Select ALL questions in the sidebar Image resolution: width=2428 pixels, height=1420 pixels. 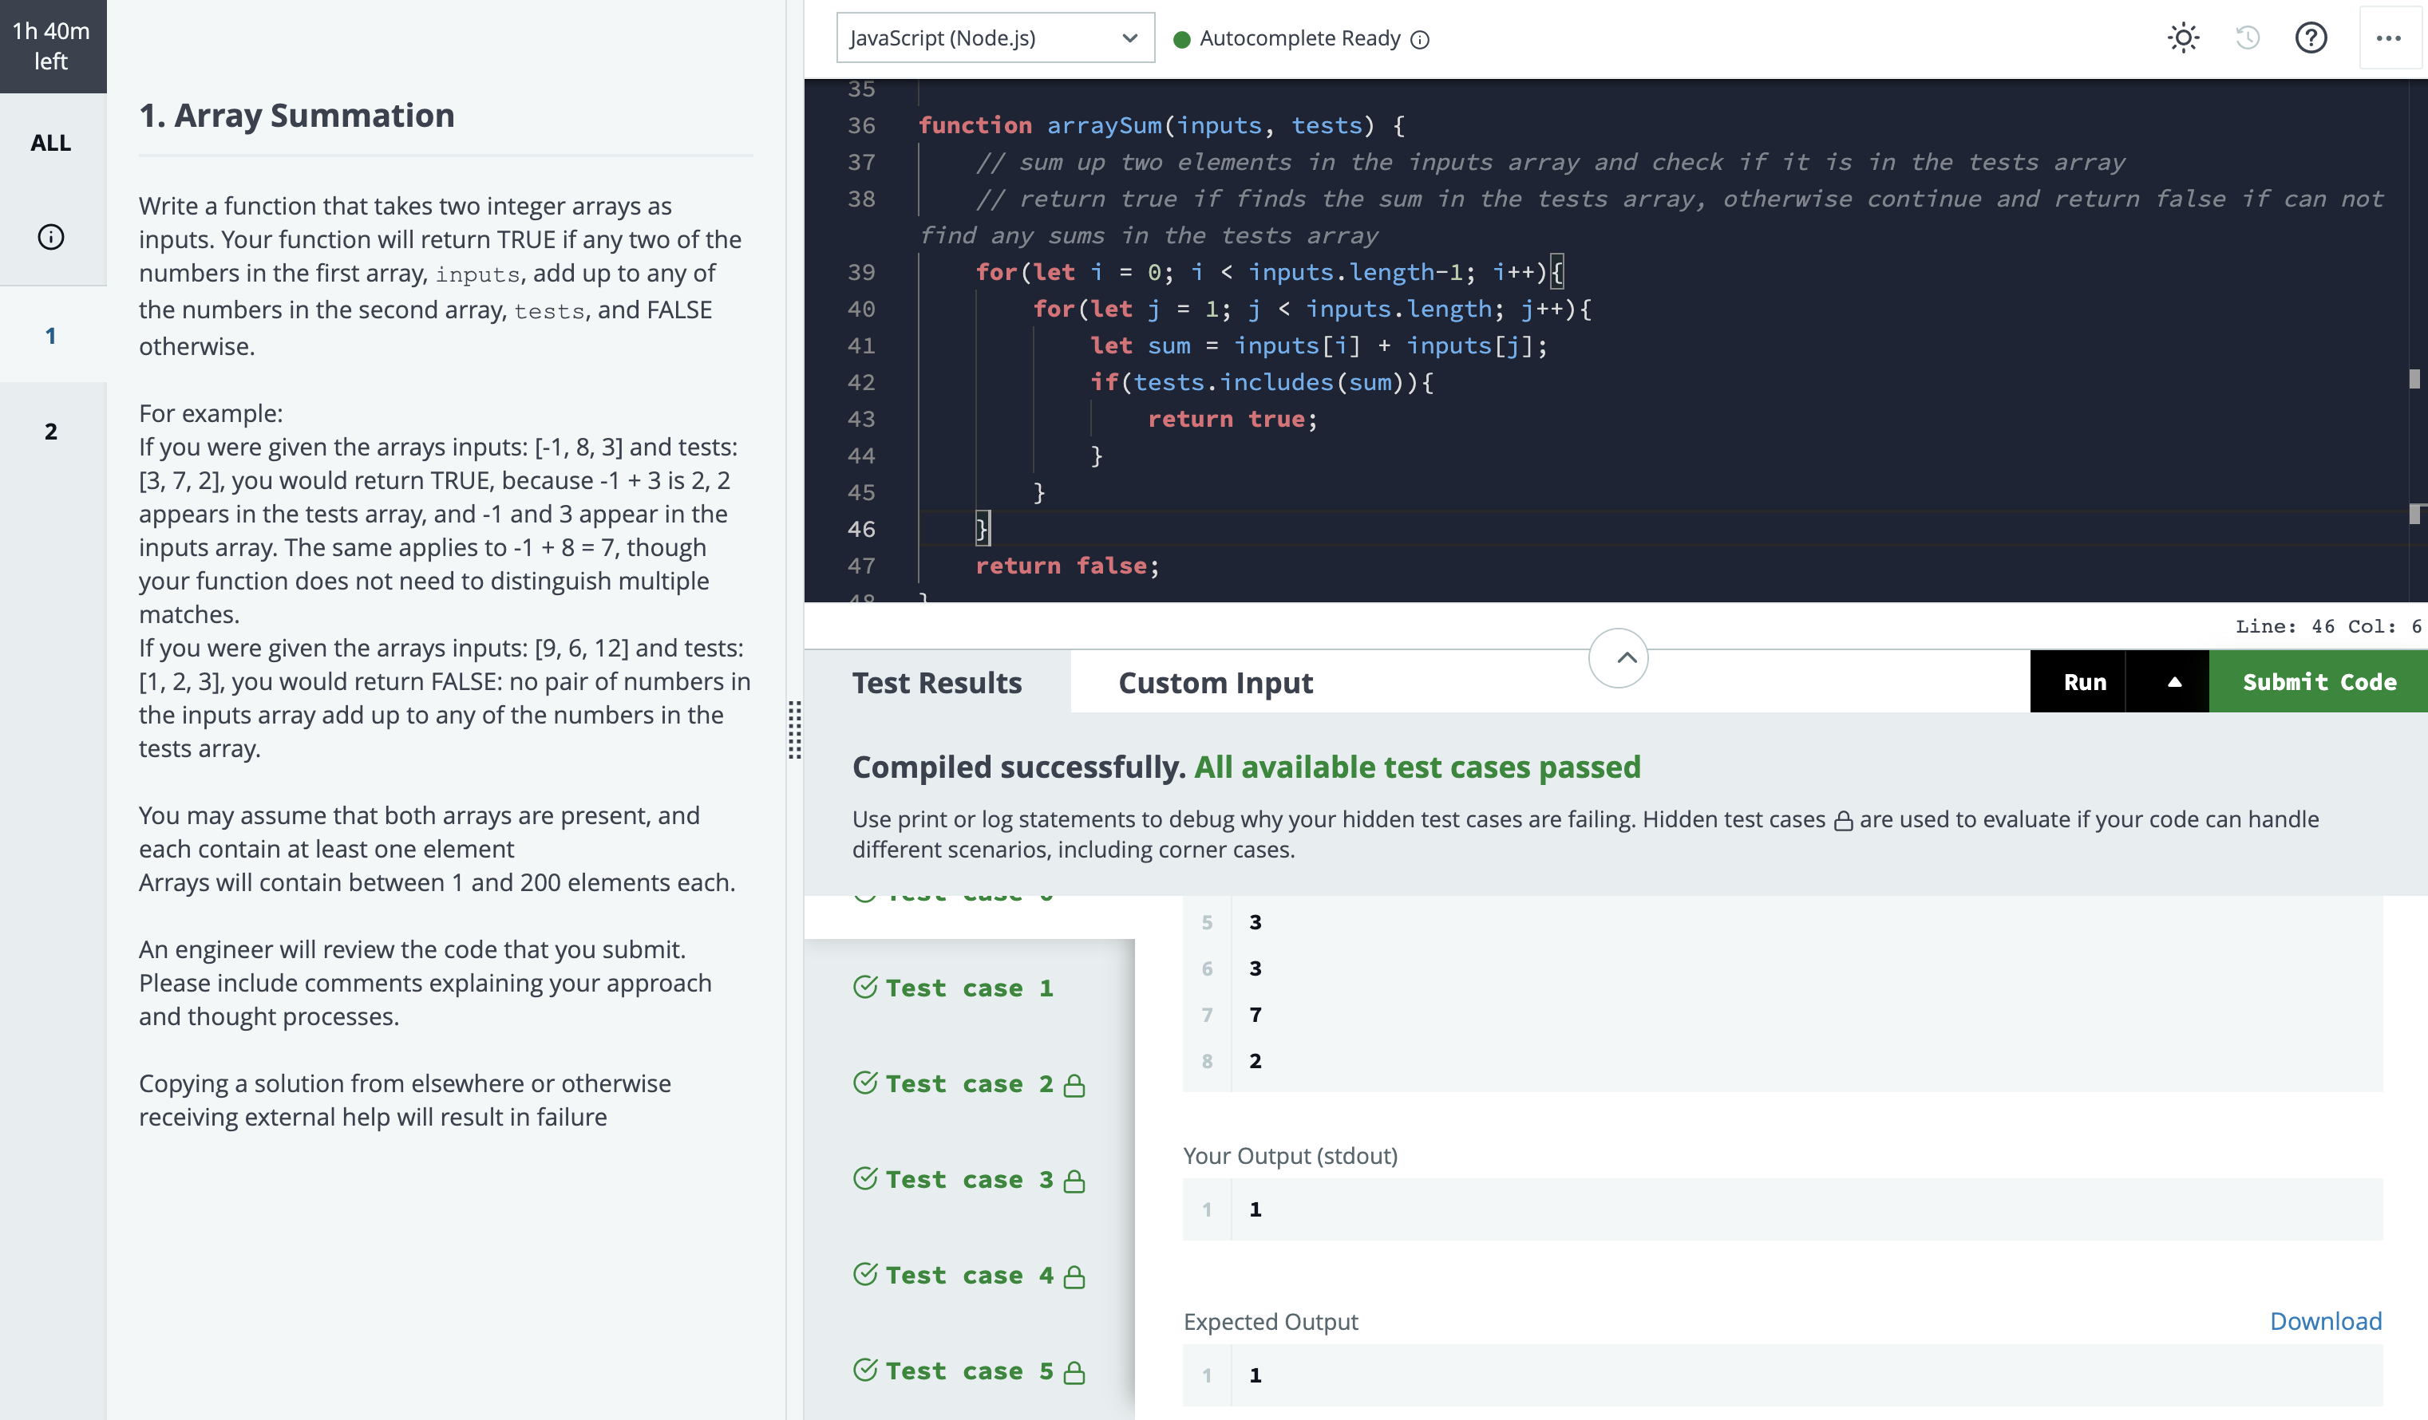[51, 144]
